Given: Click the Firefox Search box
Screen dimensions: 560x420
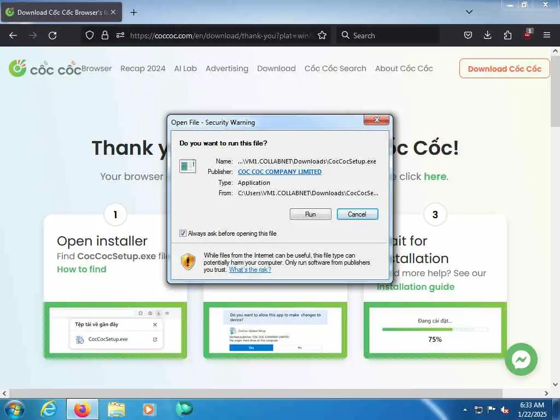Looking at the screenshot, I should (x=388, y=36).
